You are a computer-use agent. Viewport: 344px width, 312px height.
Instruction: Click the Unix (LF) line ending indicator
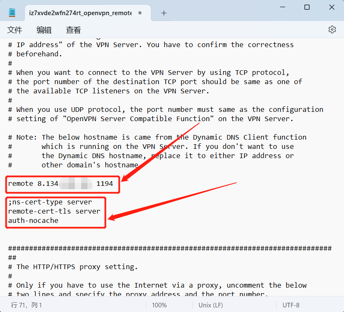point(211,305)
